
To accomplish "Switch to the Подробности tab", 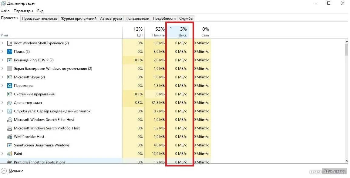I will (164, 19).
